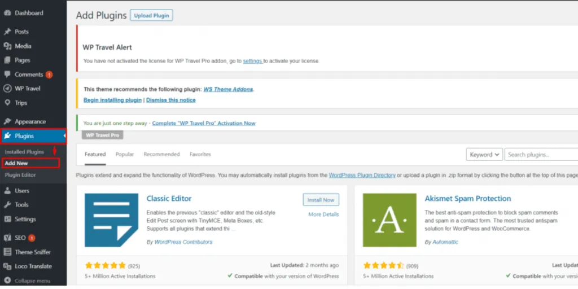Switch to the Recommended plugins tab
The image size is (578, 289).
(161, 154)
